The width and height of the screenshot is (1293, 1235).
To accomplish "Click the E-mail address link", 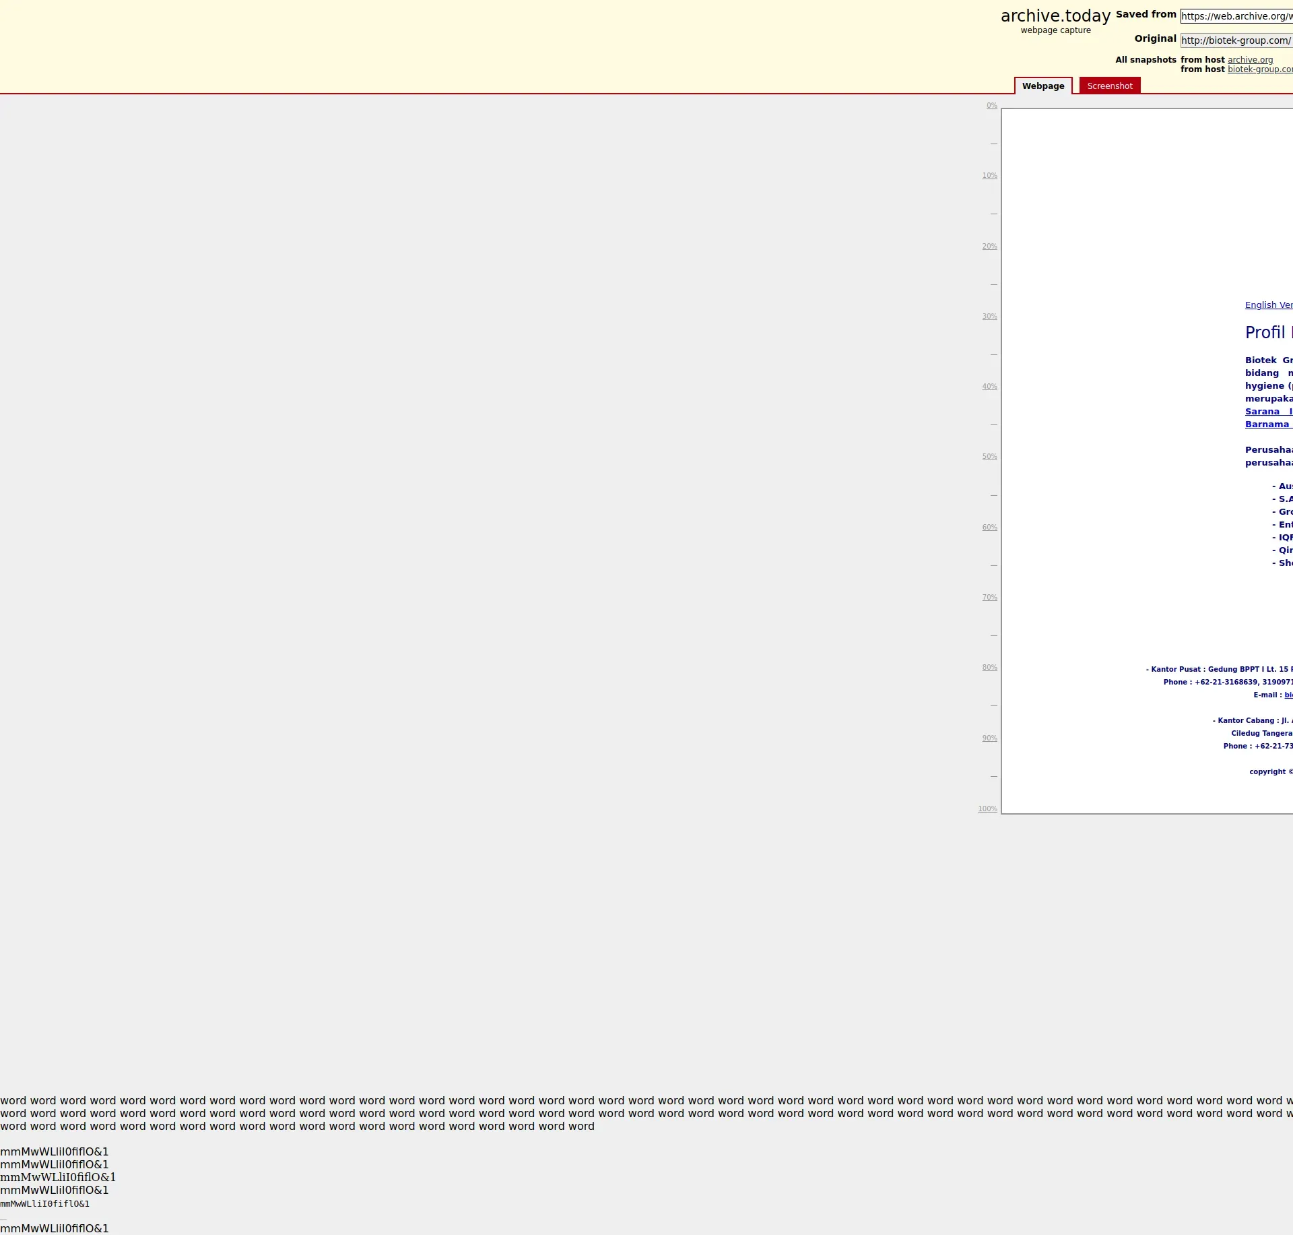I will [1288, 695].
